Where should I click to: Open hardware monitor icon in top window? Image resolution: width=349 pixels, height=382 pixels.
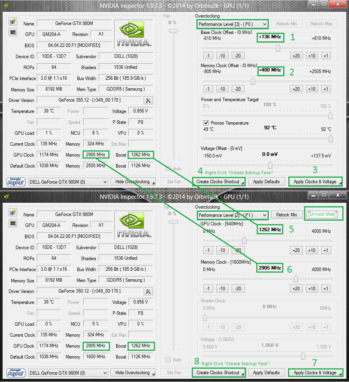click(x=13, y=32)
